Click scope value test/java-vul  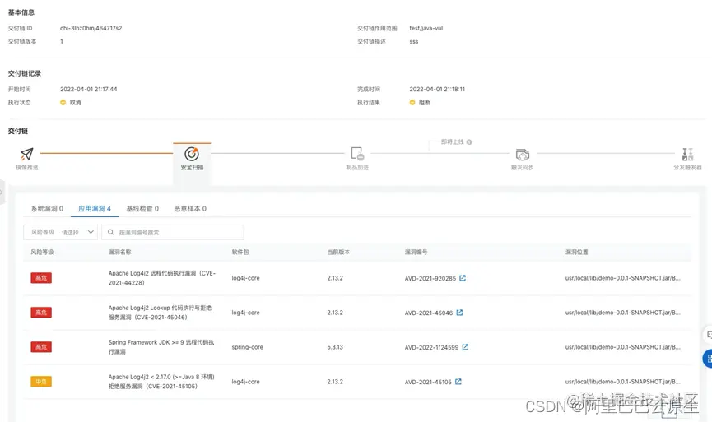point(426,28)
